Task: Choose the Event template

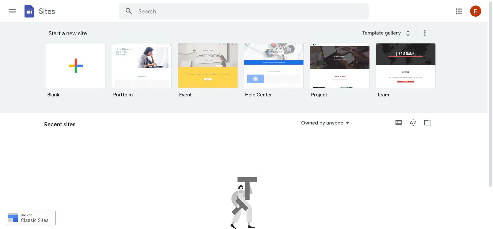Action: coord(208,66)
